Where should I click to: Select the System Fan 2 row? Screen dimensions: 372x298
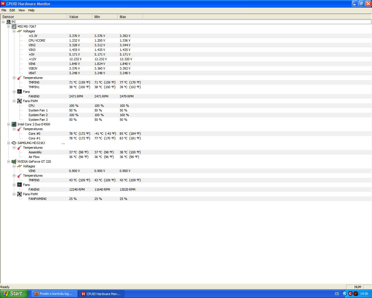[186, 115]
